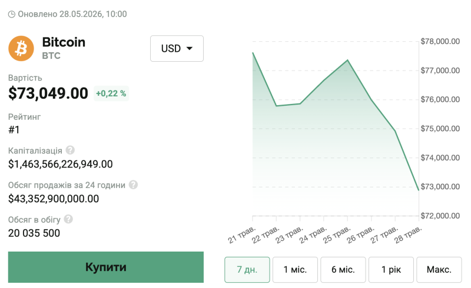
Task: Click chart peak point at 25 трав.
Action: click(347, 60)
